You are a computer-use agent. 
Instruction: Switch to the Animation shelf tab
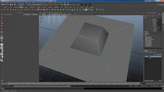tap(38, 7)
